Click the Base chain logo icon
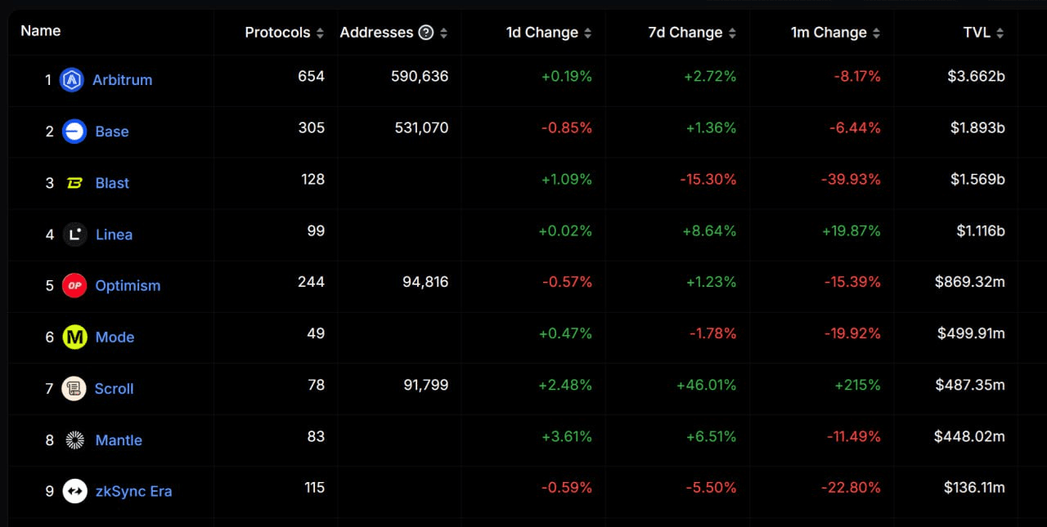This screenshot has height=527, width=1047. pos(74,132)
